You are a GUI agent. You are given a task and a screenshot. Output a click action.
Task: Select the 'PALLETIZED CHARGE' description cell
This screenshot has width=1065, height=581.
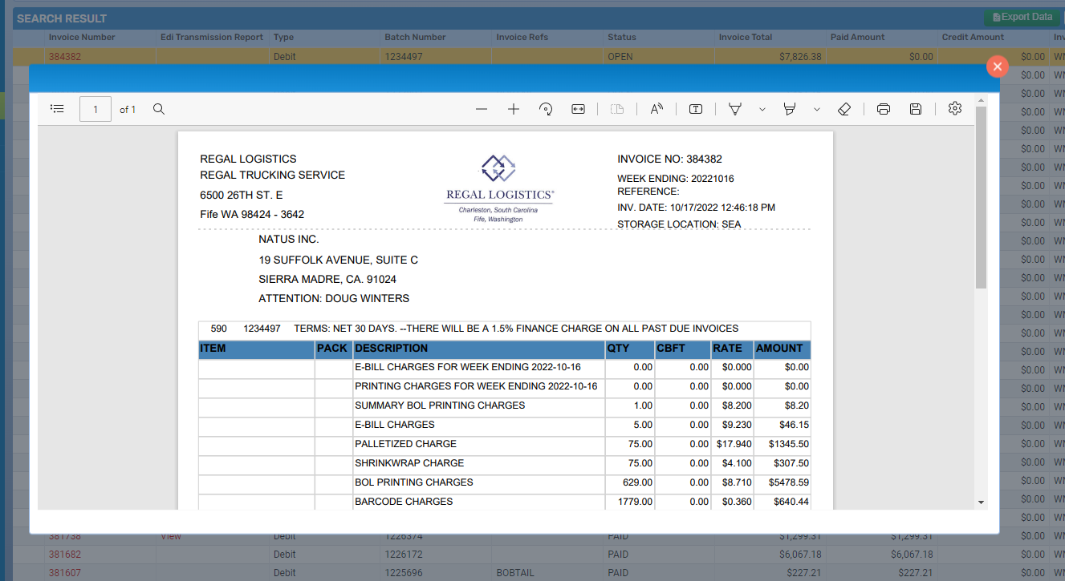pyautogui.click(x=479, y=444)
